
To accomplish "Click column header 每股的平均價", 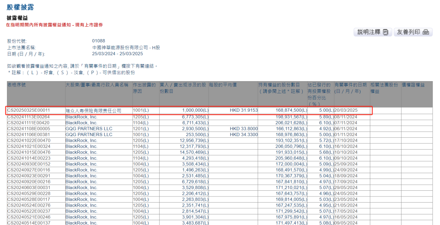I will point(223,84).
